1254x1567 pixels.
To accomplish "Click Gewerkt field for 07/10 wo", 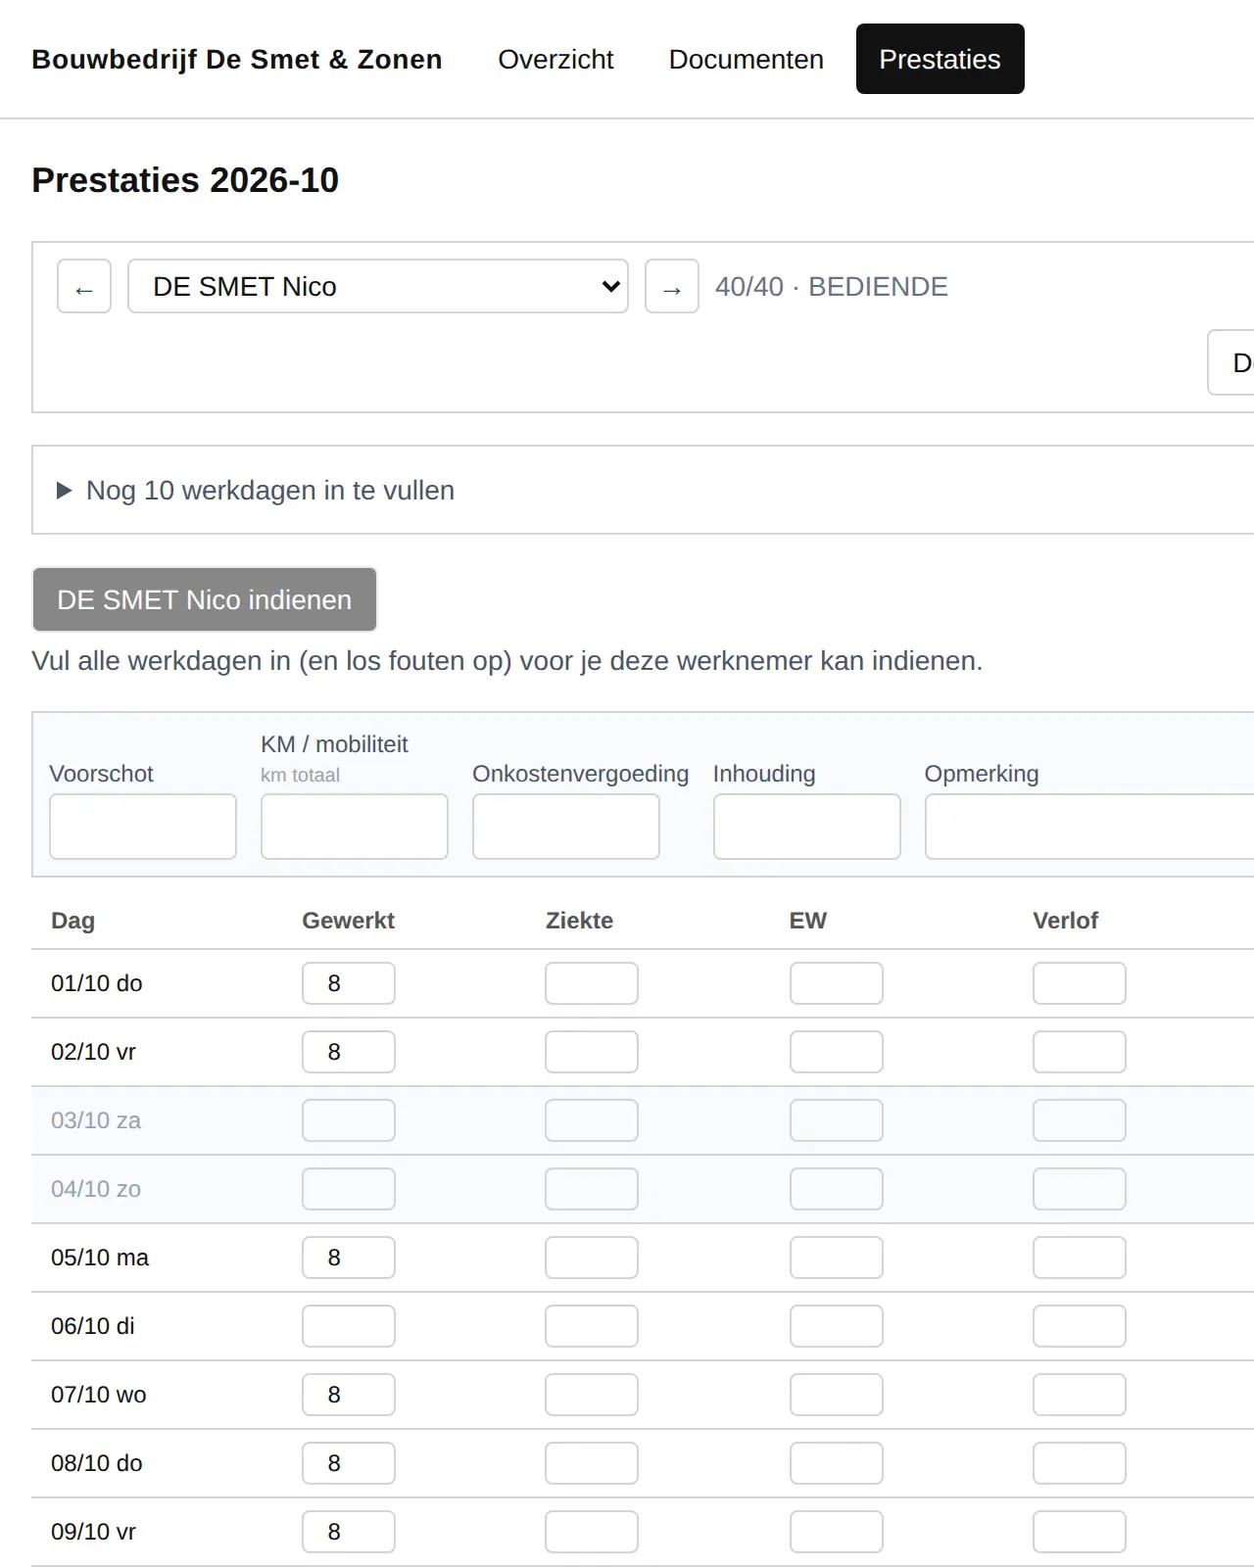I will point(349,1395).
